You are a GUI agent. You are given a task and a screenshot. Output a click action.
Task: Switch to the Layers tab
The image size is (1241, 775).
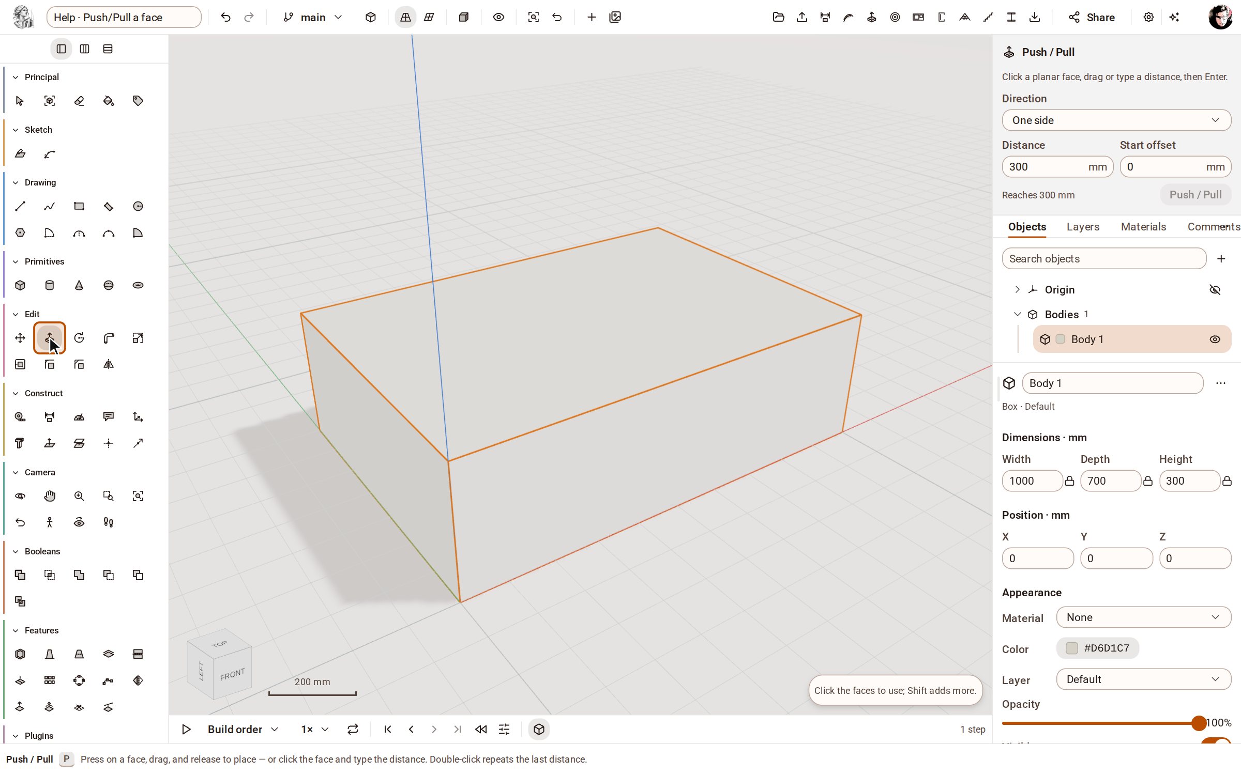click(x=1083, y=227)
